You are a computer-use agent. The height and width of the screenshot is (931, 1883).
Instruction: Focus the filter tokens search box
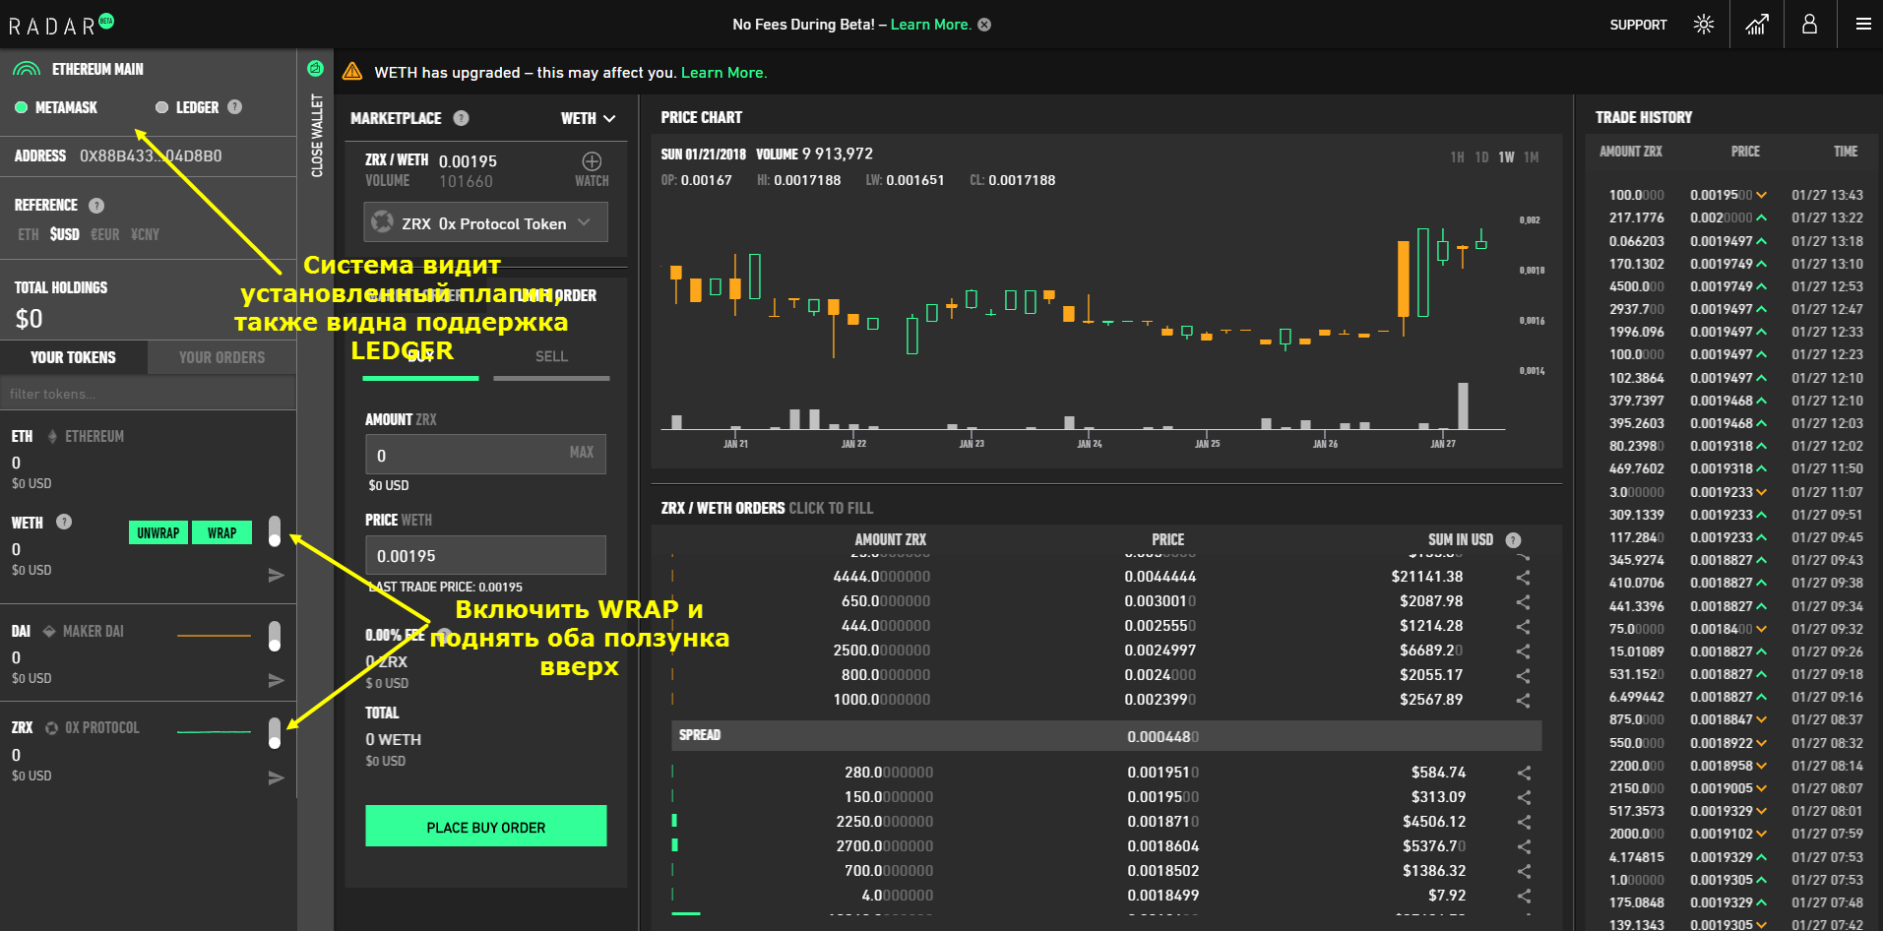148,394
